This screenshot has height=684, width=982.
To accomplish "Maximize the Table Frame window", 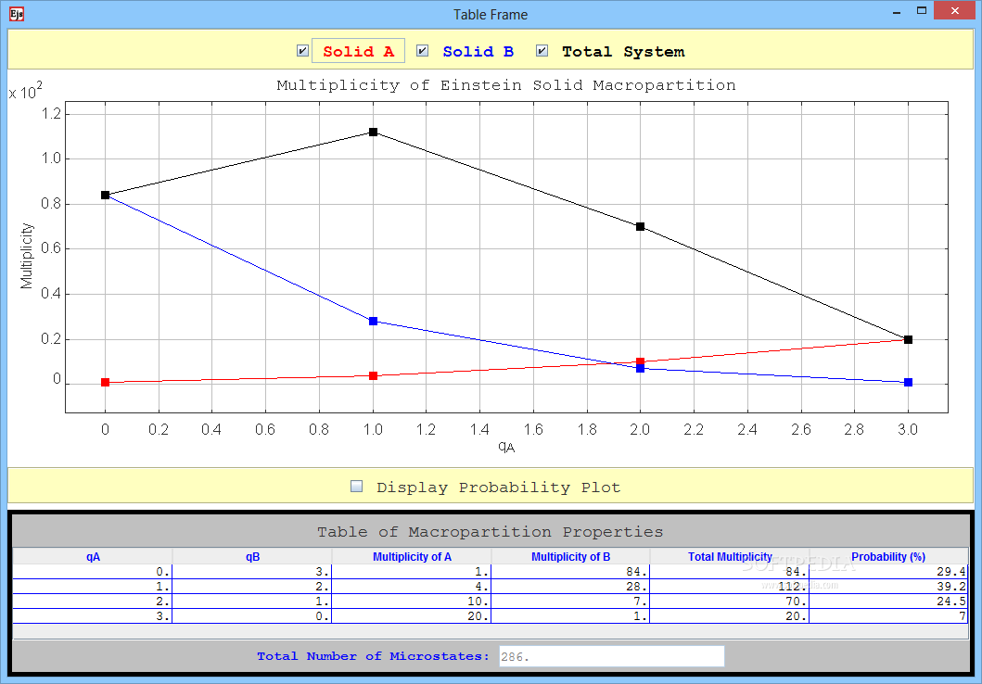I will tap(921, 10).
